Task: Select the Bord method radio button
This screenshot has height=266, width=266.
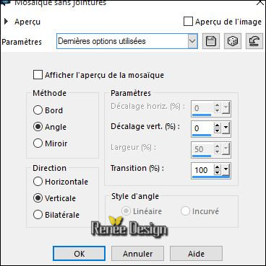Action: point(38,110)
